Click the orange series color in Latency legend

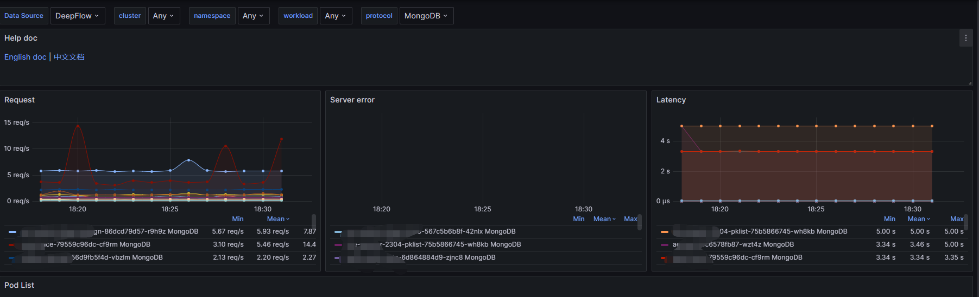point(664,232)
